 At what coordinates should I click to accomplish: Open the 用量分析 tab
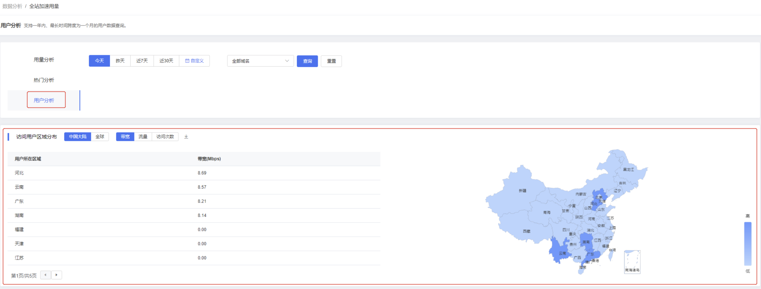tap(44, 60)
